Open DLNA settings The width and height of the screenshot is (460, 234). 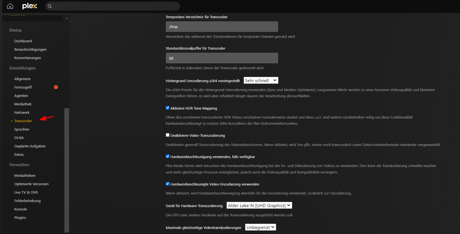[x=19, y=138]
